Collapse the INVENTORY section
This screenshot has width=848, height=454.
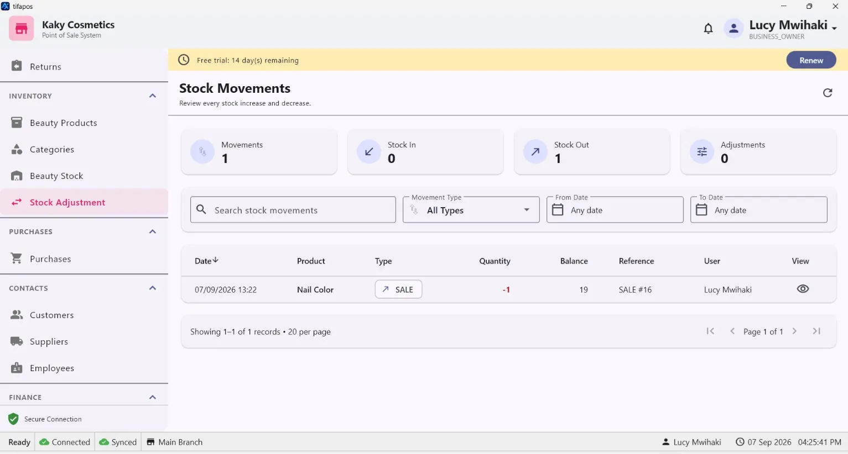point(153,96)
